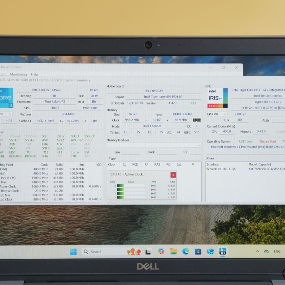Click the 4x1.25M L2 cache value

coord(73,121)
